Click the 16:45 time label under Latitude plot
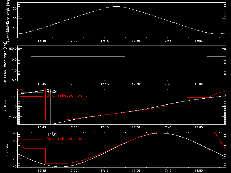This screenshot has width=231, height=173. point(42,171)
